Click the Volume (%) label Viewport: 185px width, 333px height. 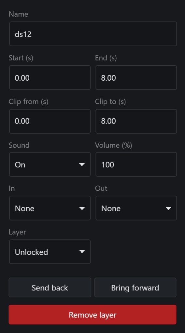[114, 145]
